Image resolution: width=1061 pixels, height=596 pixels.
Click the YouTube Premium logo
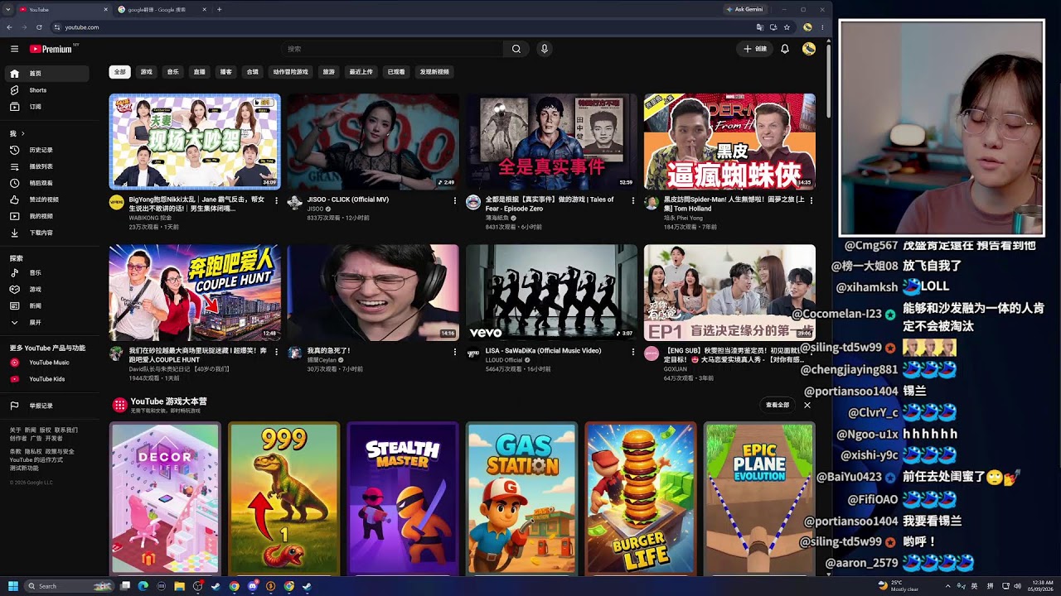(x=51, y=49)
